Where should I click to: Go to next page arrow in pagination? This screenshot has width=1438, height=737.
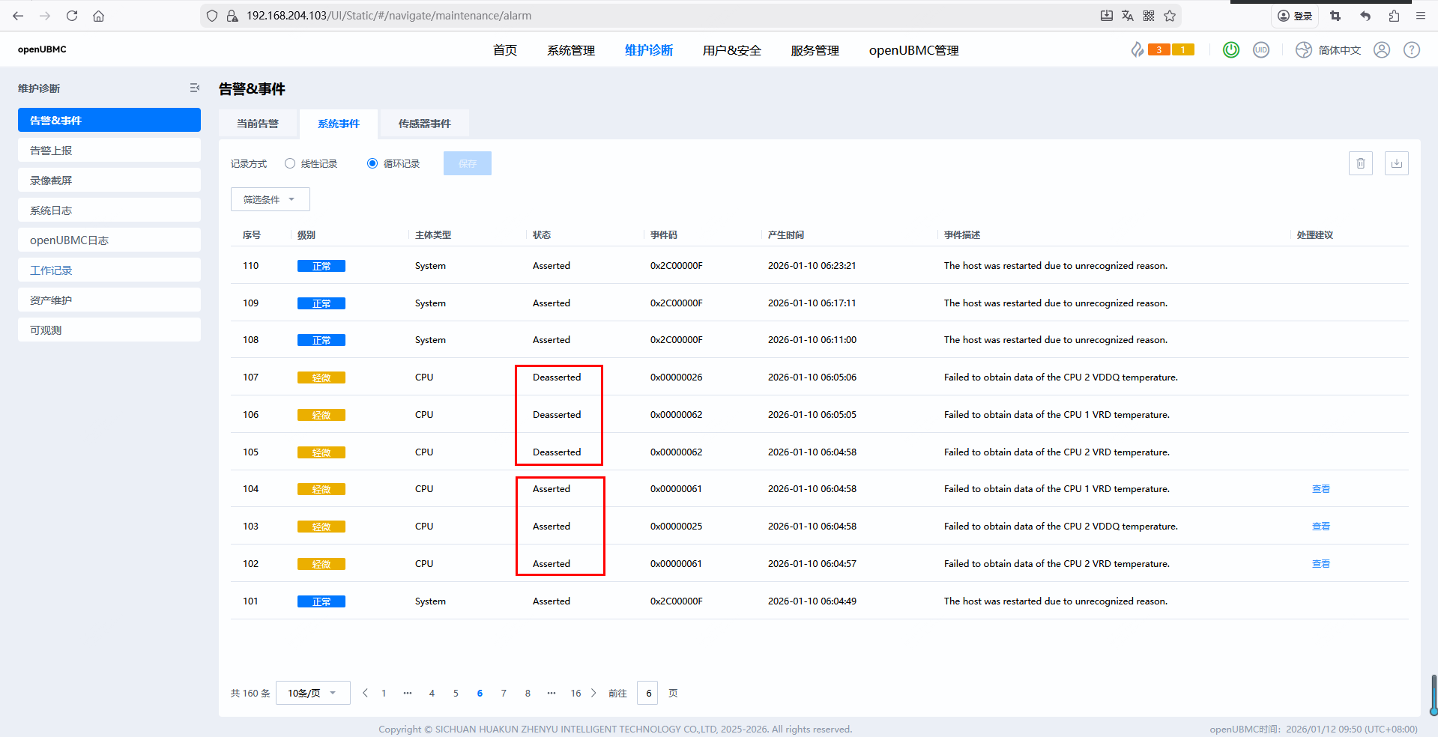[593, 693]
